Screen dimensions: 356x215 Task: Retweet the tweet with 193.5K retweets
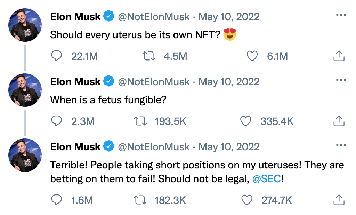(x=140, y=121)
